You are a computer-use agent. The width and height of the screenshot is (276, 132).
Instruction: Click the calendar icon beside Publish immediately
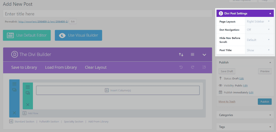[220, 92]
